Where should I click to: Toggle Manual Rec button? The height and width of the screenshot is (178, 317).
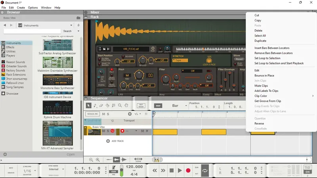tap(93, 114)
